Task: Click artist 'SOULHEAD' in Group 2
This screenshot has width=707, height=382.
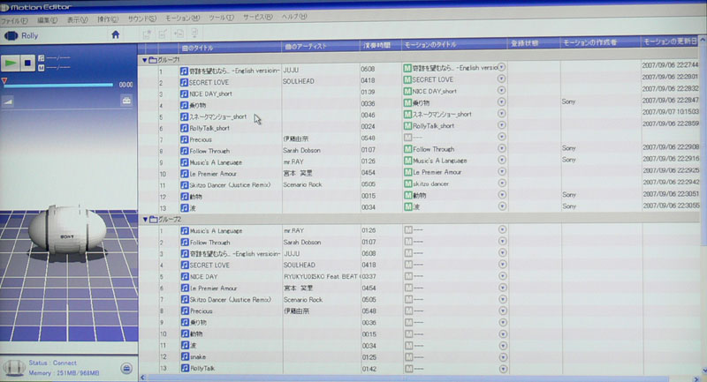Action: 300,265
